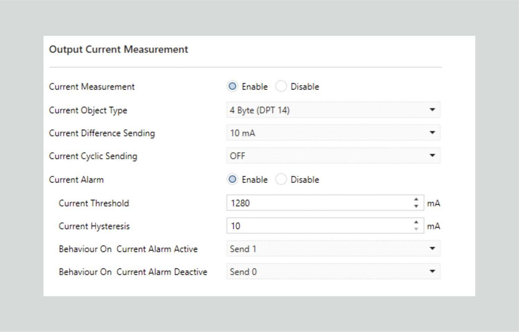Increase Current Threshold with up arrow
This screenshot has height=332, width=519.
pos(416,199)
